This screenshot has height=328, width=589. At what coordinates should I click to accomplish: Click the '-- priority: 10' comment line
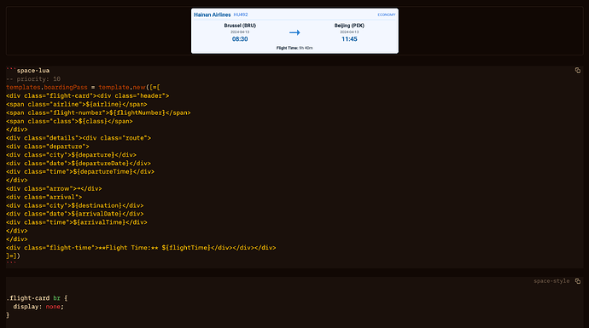click(33, 79)
